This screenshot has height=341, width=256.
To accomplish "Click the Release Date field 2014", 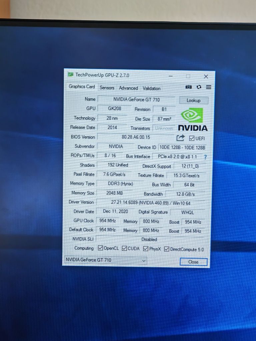I will 112,128.
